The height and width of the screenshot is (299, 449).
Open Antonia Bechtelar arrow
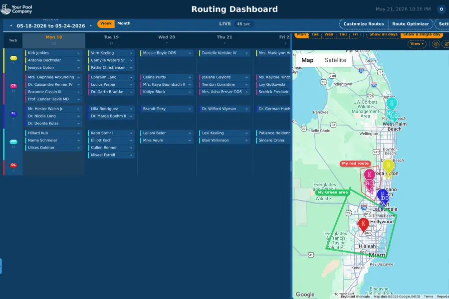(x=78, y=60)
